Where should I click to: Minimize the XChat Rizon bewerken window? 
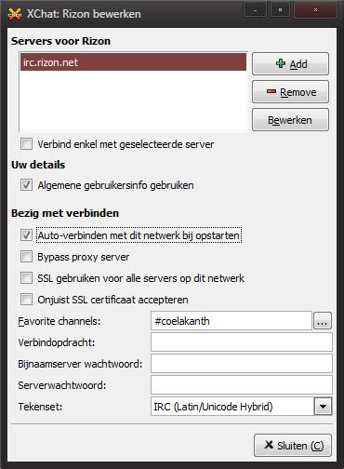[255, 10]
